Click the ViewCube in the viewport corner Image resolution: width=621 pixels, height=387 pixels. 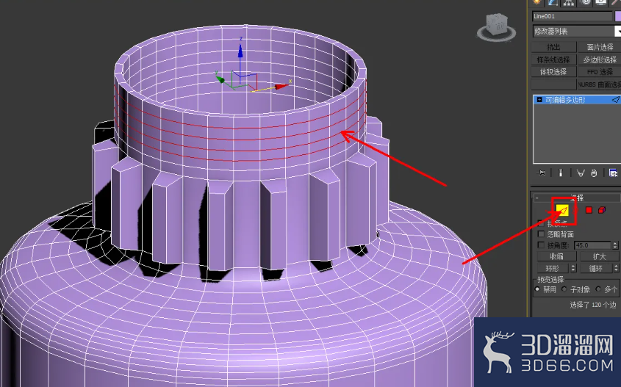click(x=496, y=27)
